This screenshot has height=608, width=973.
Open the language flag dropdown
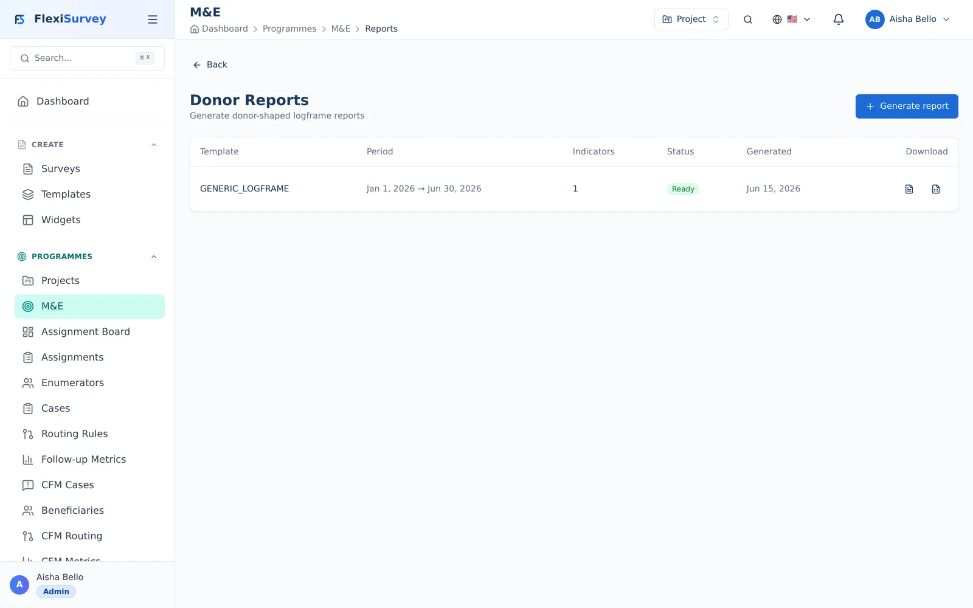[x=791, y=19]
